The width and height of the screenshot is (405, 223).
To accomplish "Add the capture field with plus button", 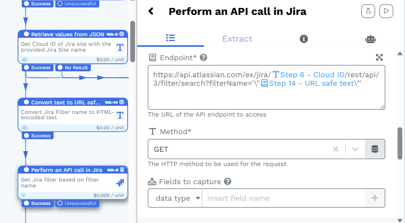I will (x=375, y=198).
